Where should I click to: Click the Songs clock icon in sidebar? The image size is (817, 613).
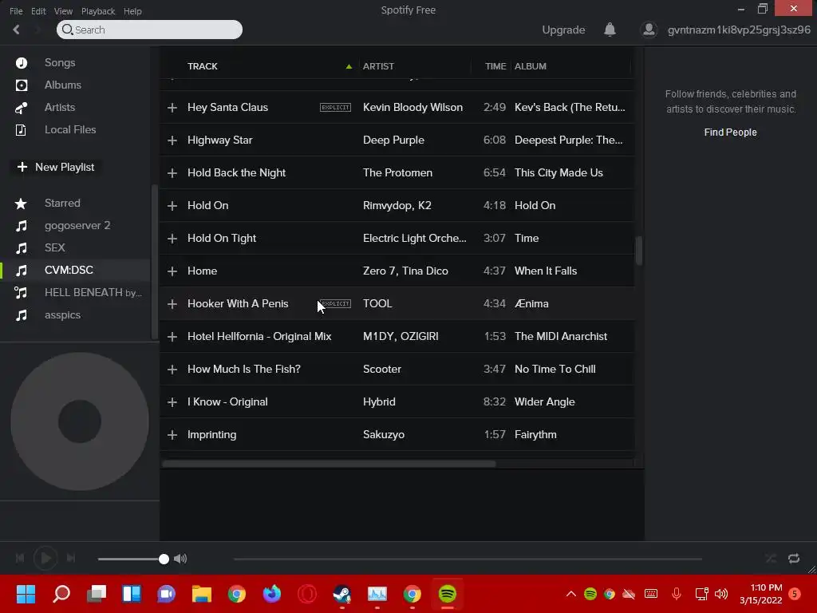(22, 63)
